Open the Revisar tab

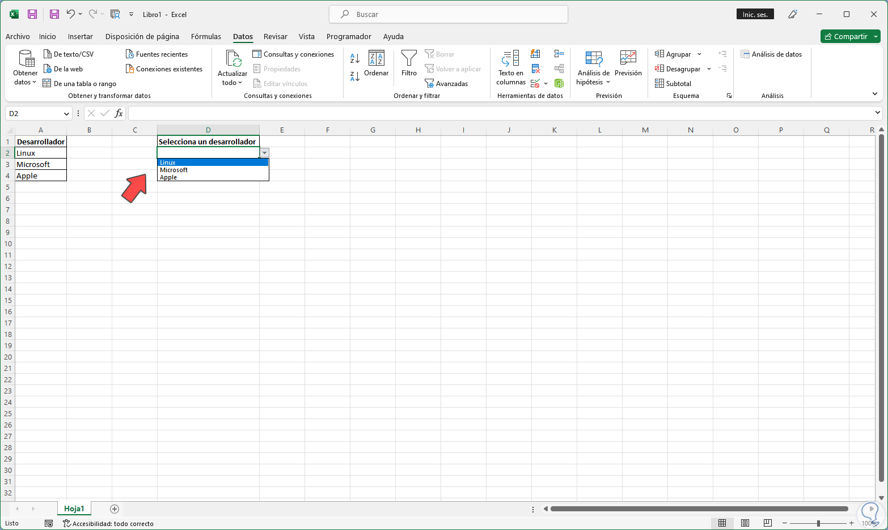[276, 37]
